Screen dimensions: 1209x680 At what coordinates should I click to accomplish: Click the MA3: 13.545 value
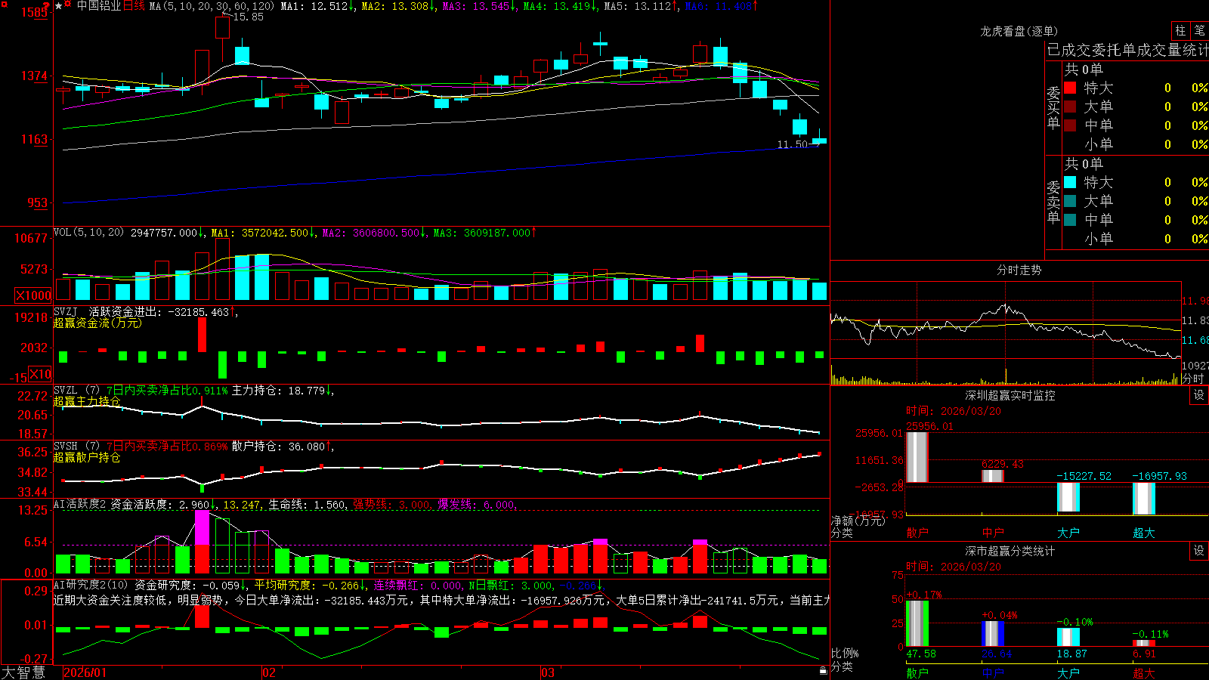point(476,6)
